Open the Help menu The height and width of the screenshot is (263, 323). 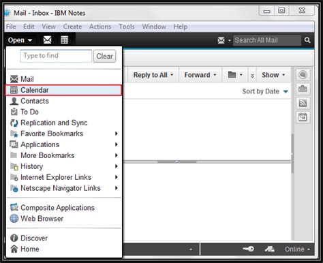point(181,27)
